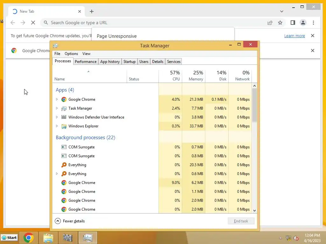Click process list scrollbar down arrow
This screenshot has width=326, height=244.
254,211
